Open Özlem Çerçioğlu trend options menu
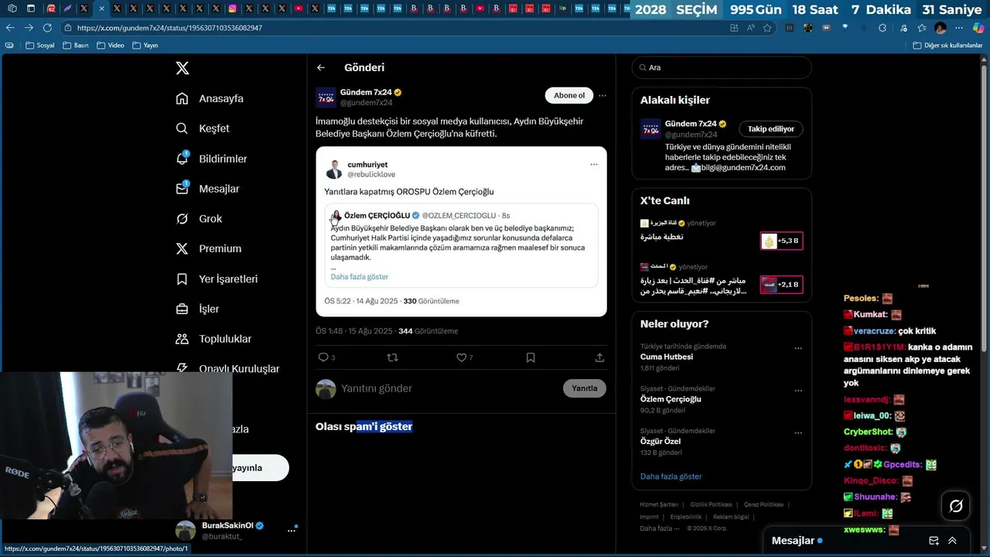Image resolution: width=990 pixels, height=557 pixels. (x=798, y=391)
